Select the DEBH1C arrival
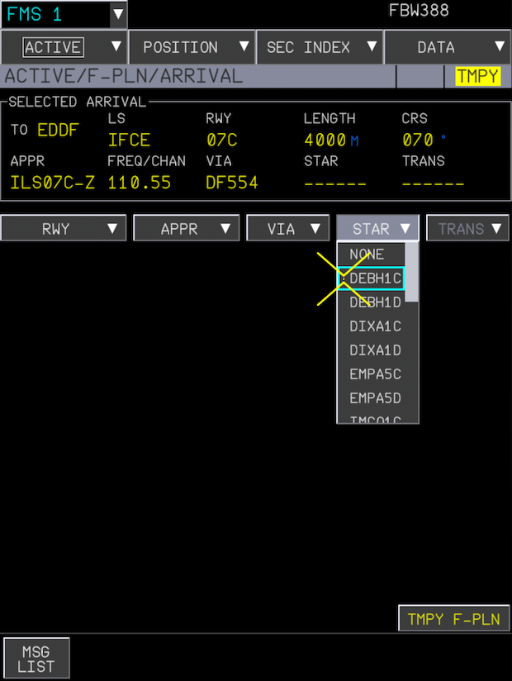512x681 pixels. point(372,279)
